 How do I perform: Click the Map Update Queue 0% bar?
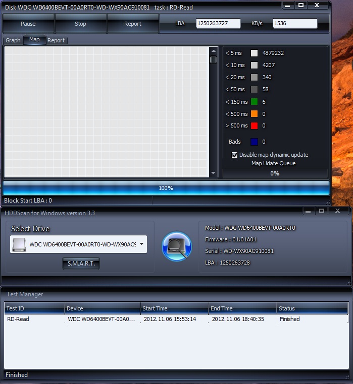275,174
